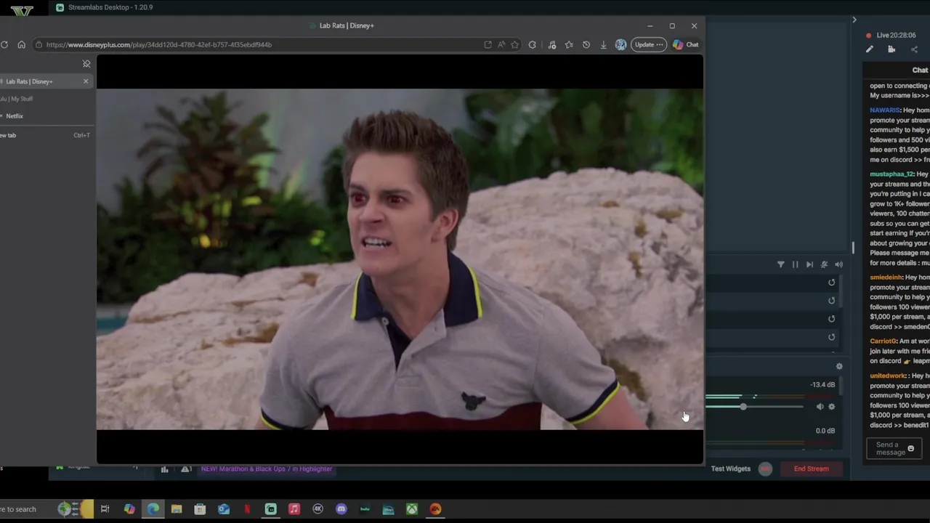The image size is (930, 523).
Task: Open File Explorer from the taskbar
Action: [177, 509]
